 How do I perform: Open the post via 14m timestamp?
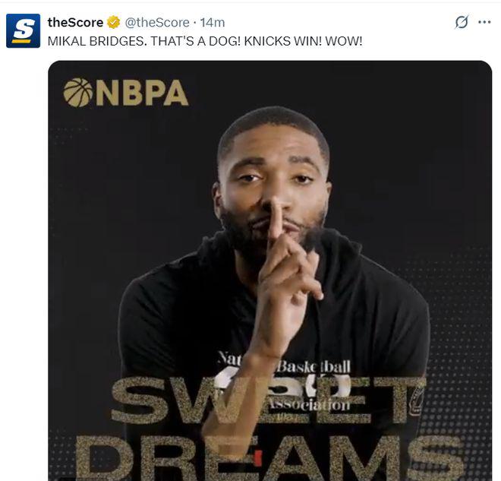pyautogui.click(x=213, y=22)
